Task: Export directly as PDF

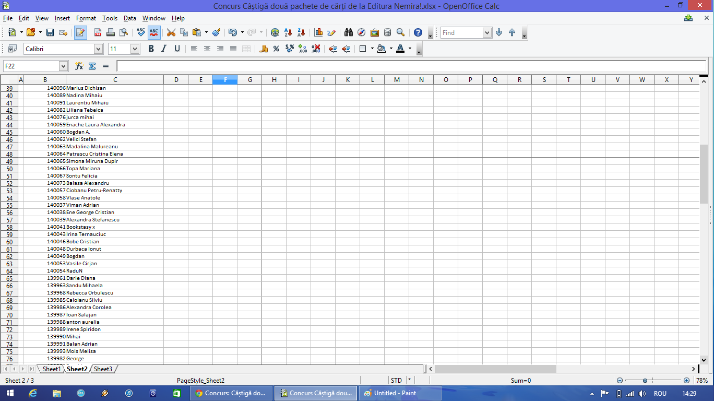Action: click(98, 32)
